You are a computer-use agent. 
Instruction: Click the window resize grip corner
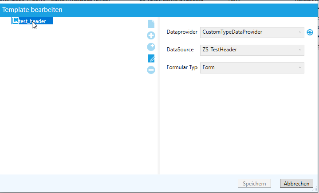pyautogui.click(x=314, y=189)
